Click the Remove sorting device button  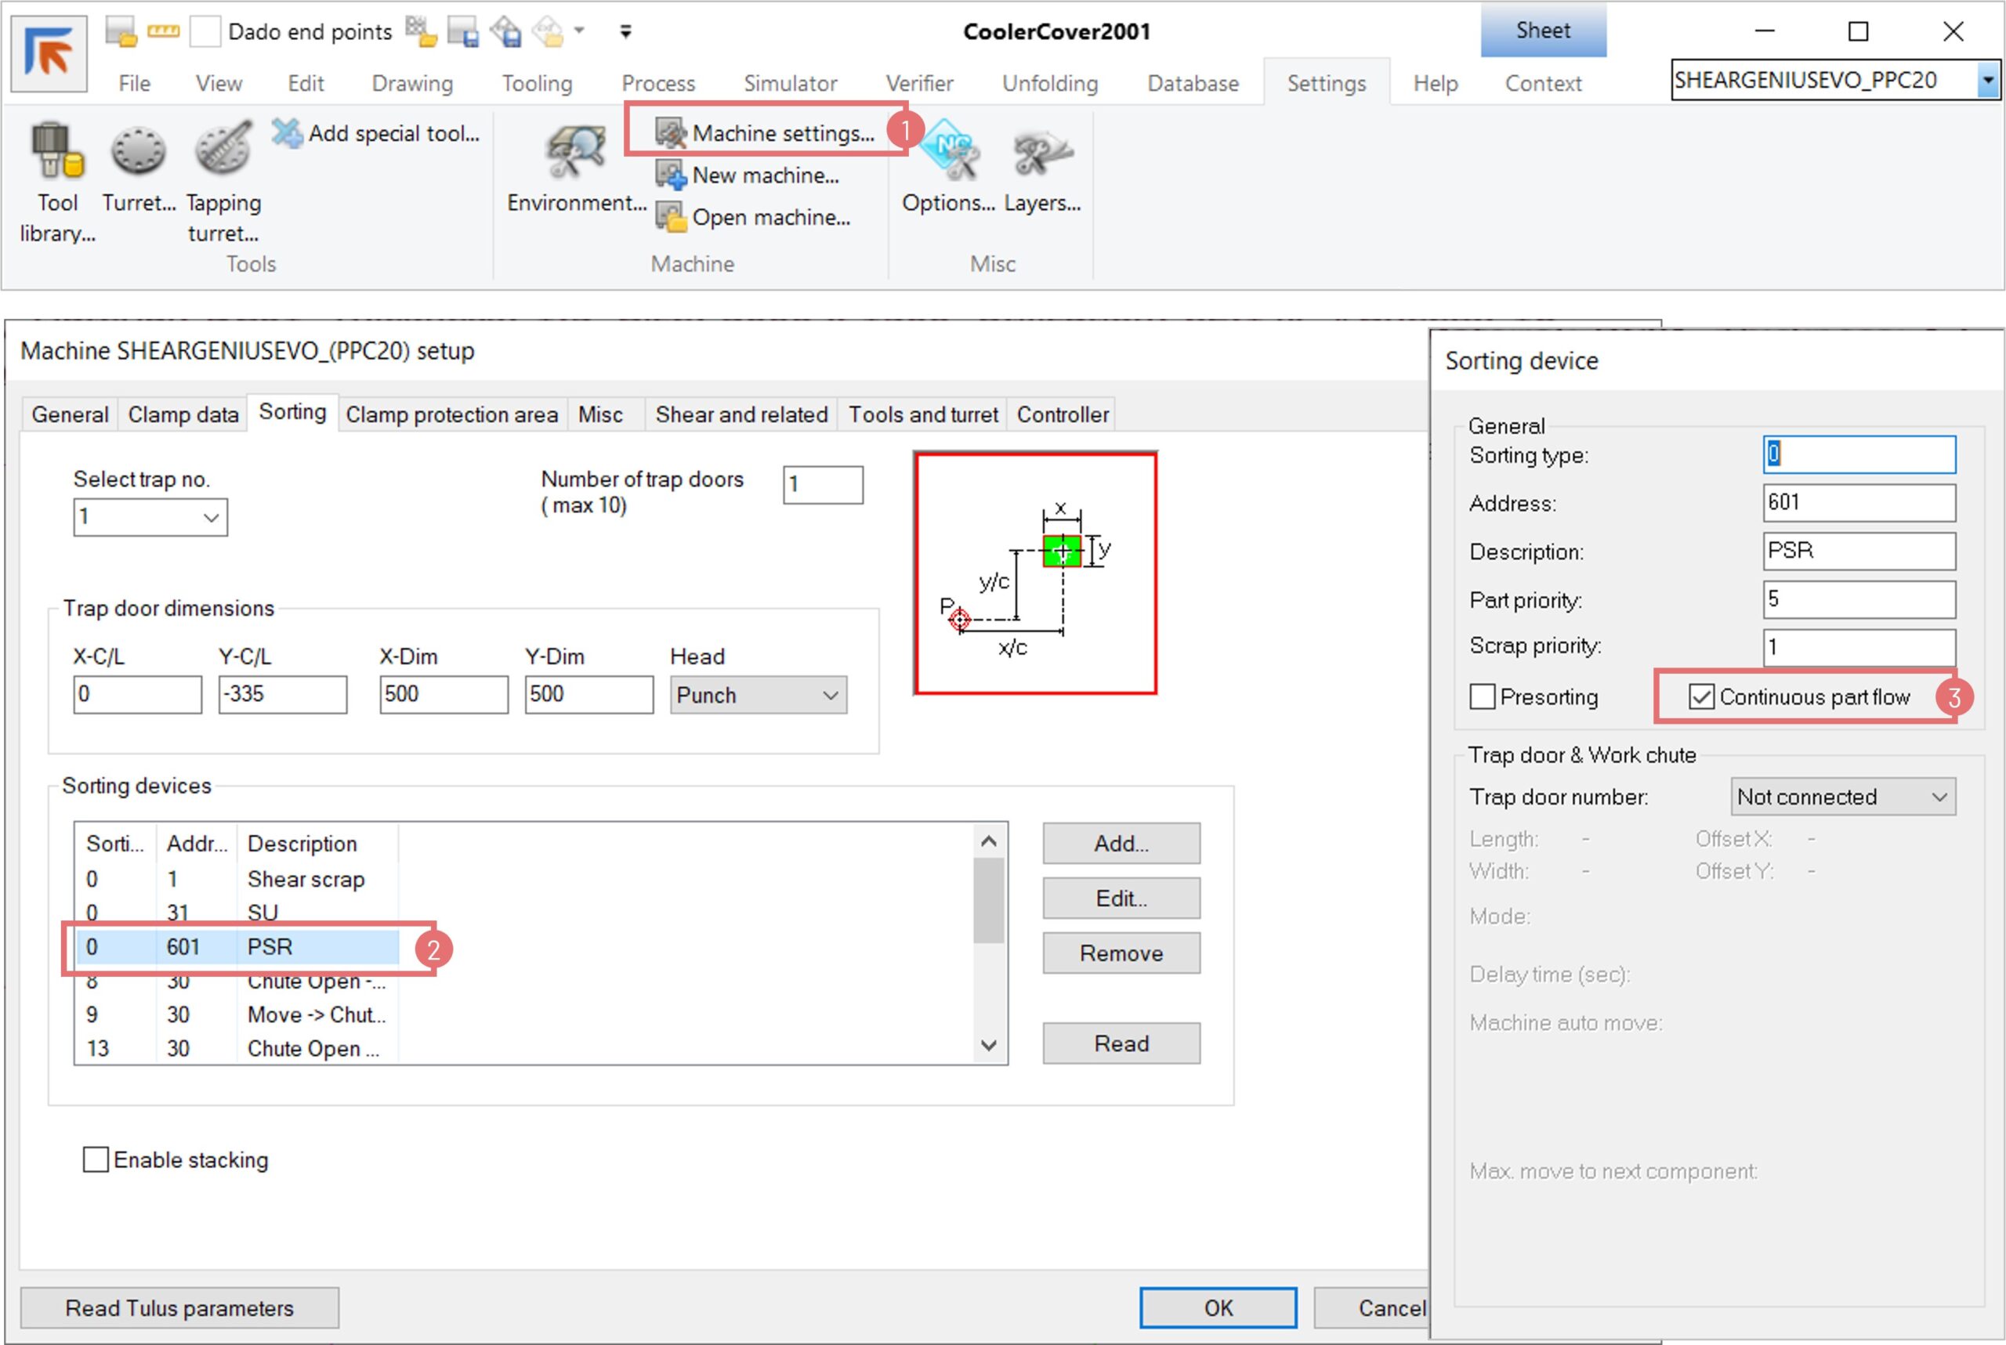tap(1121, 953)
